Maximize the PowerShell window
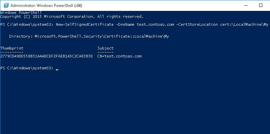 coord(261,5)
